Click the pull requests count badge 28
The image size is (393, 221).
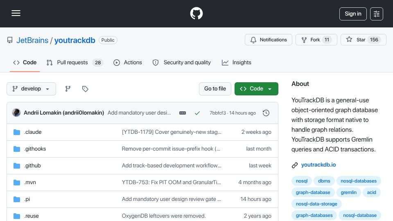point(98,63)
